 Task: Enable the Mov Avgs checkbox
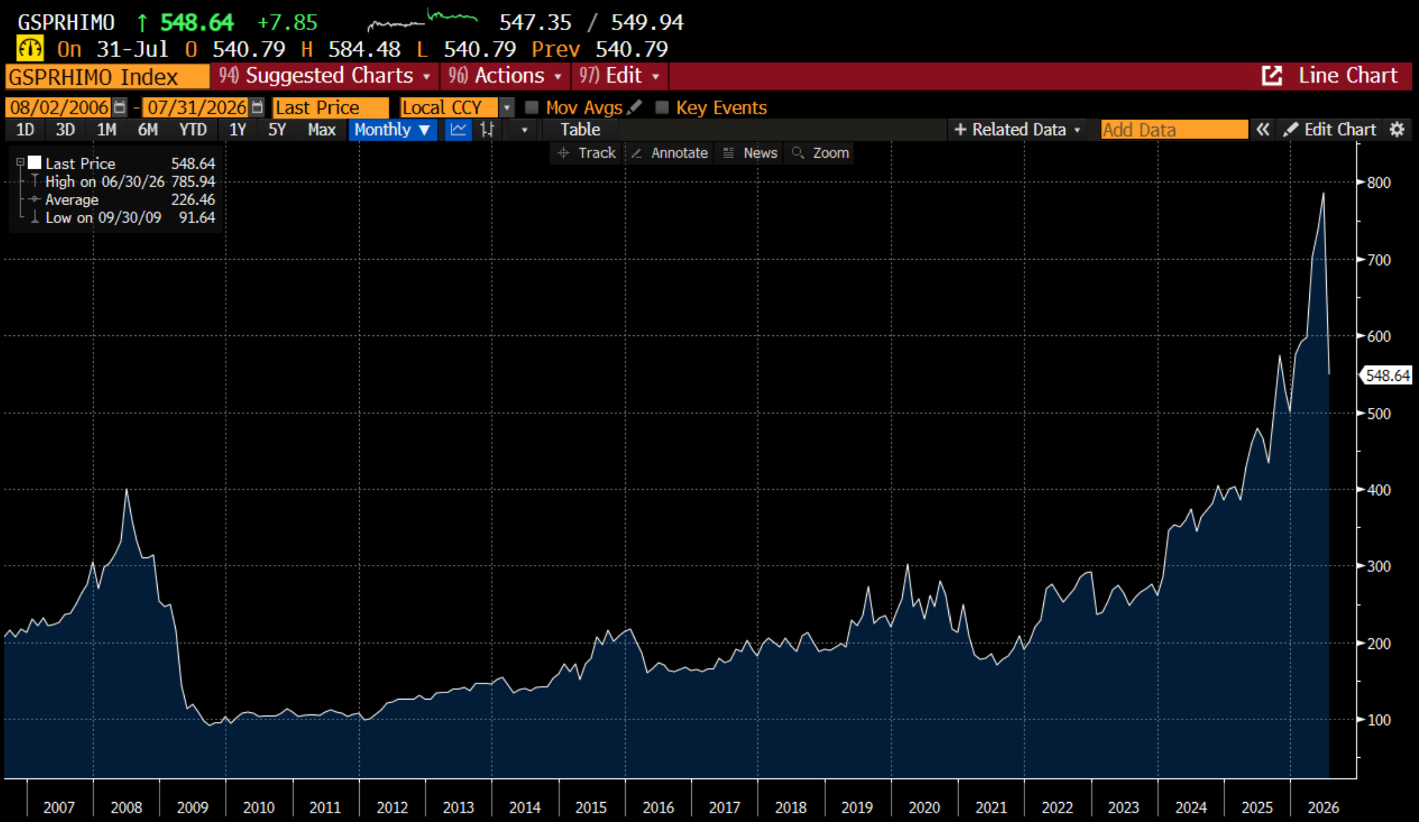click(532, 107)
